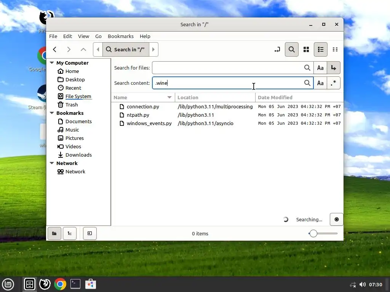The width and height of the screenshot is (390, 292).
Task: Toggle case sensitivity for file search
Action: tap(320, 68)
